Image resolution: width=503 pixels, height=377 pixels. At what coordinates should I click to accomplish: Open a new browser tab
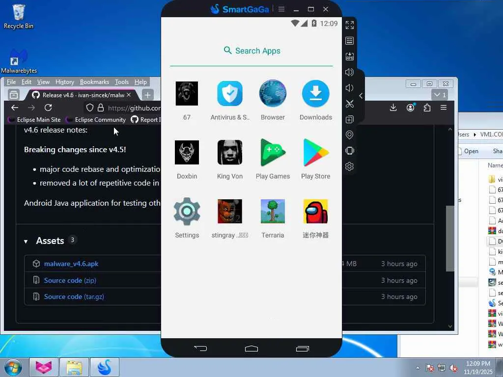coord(147,95)
